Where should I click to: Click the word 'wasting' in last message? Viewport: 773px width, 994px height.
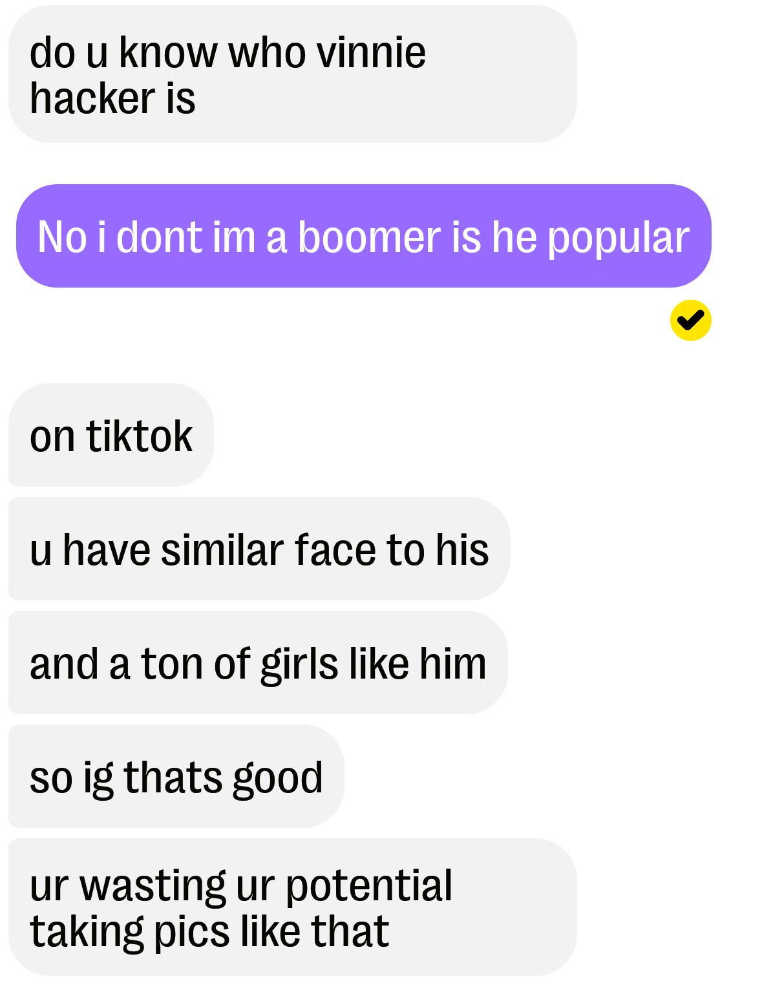153,887
